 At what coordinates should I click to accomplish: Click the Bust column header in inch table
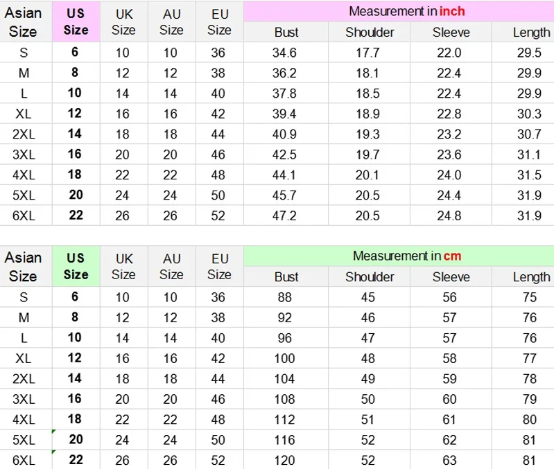tap(286, 32)
